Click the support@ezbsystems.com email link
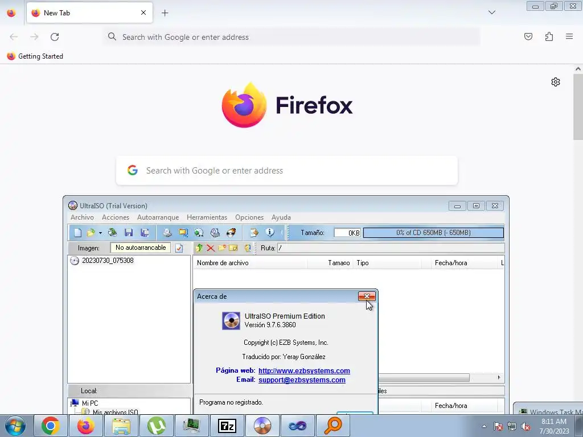 click(302, 380)
